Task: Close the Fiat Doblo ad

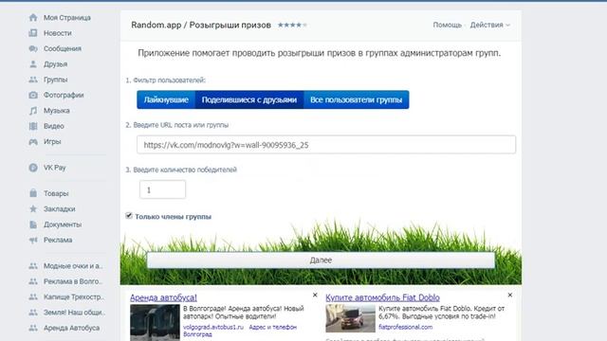Action: pos(510,295)
